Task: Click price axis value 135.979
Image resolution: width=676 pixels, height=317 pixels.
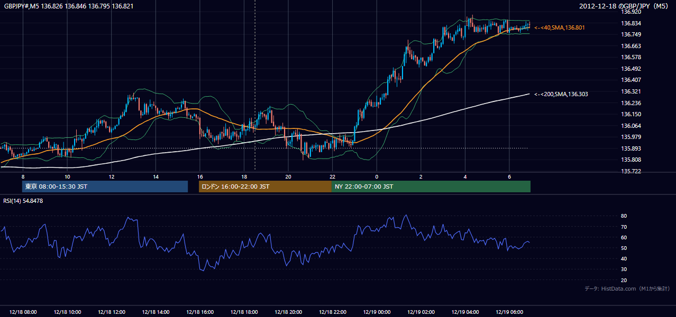Action: click(x=631, y=137)
